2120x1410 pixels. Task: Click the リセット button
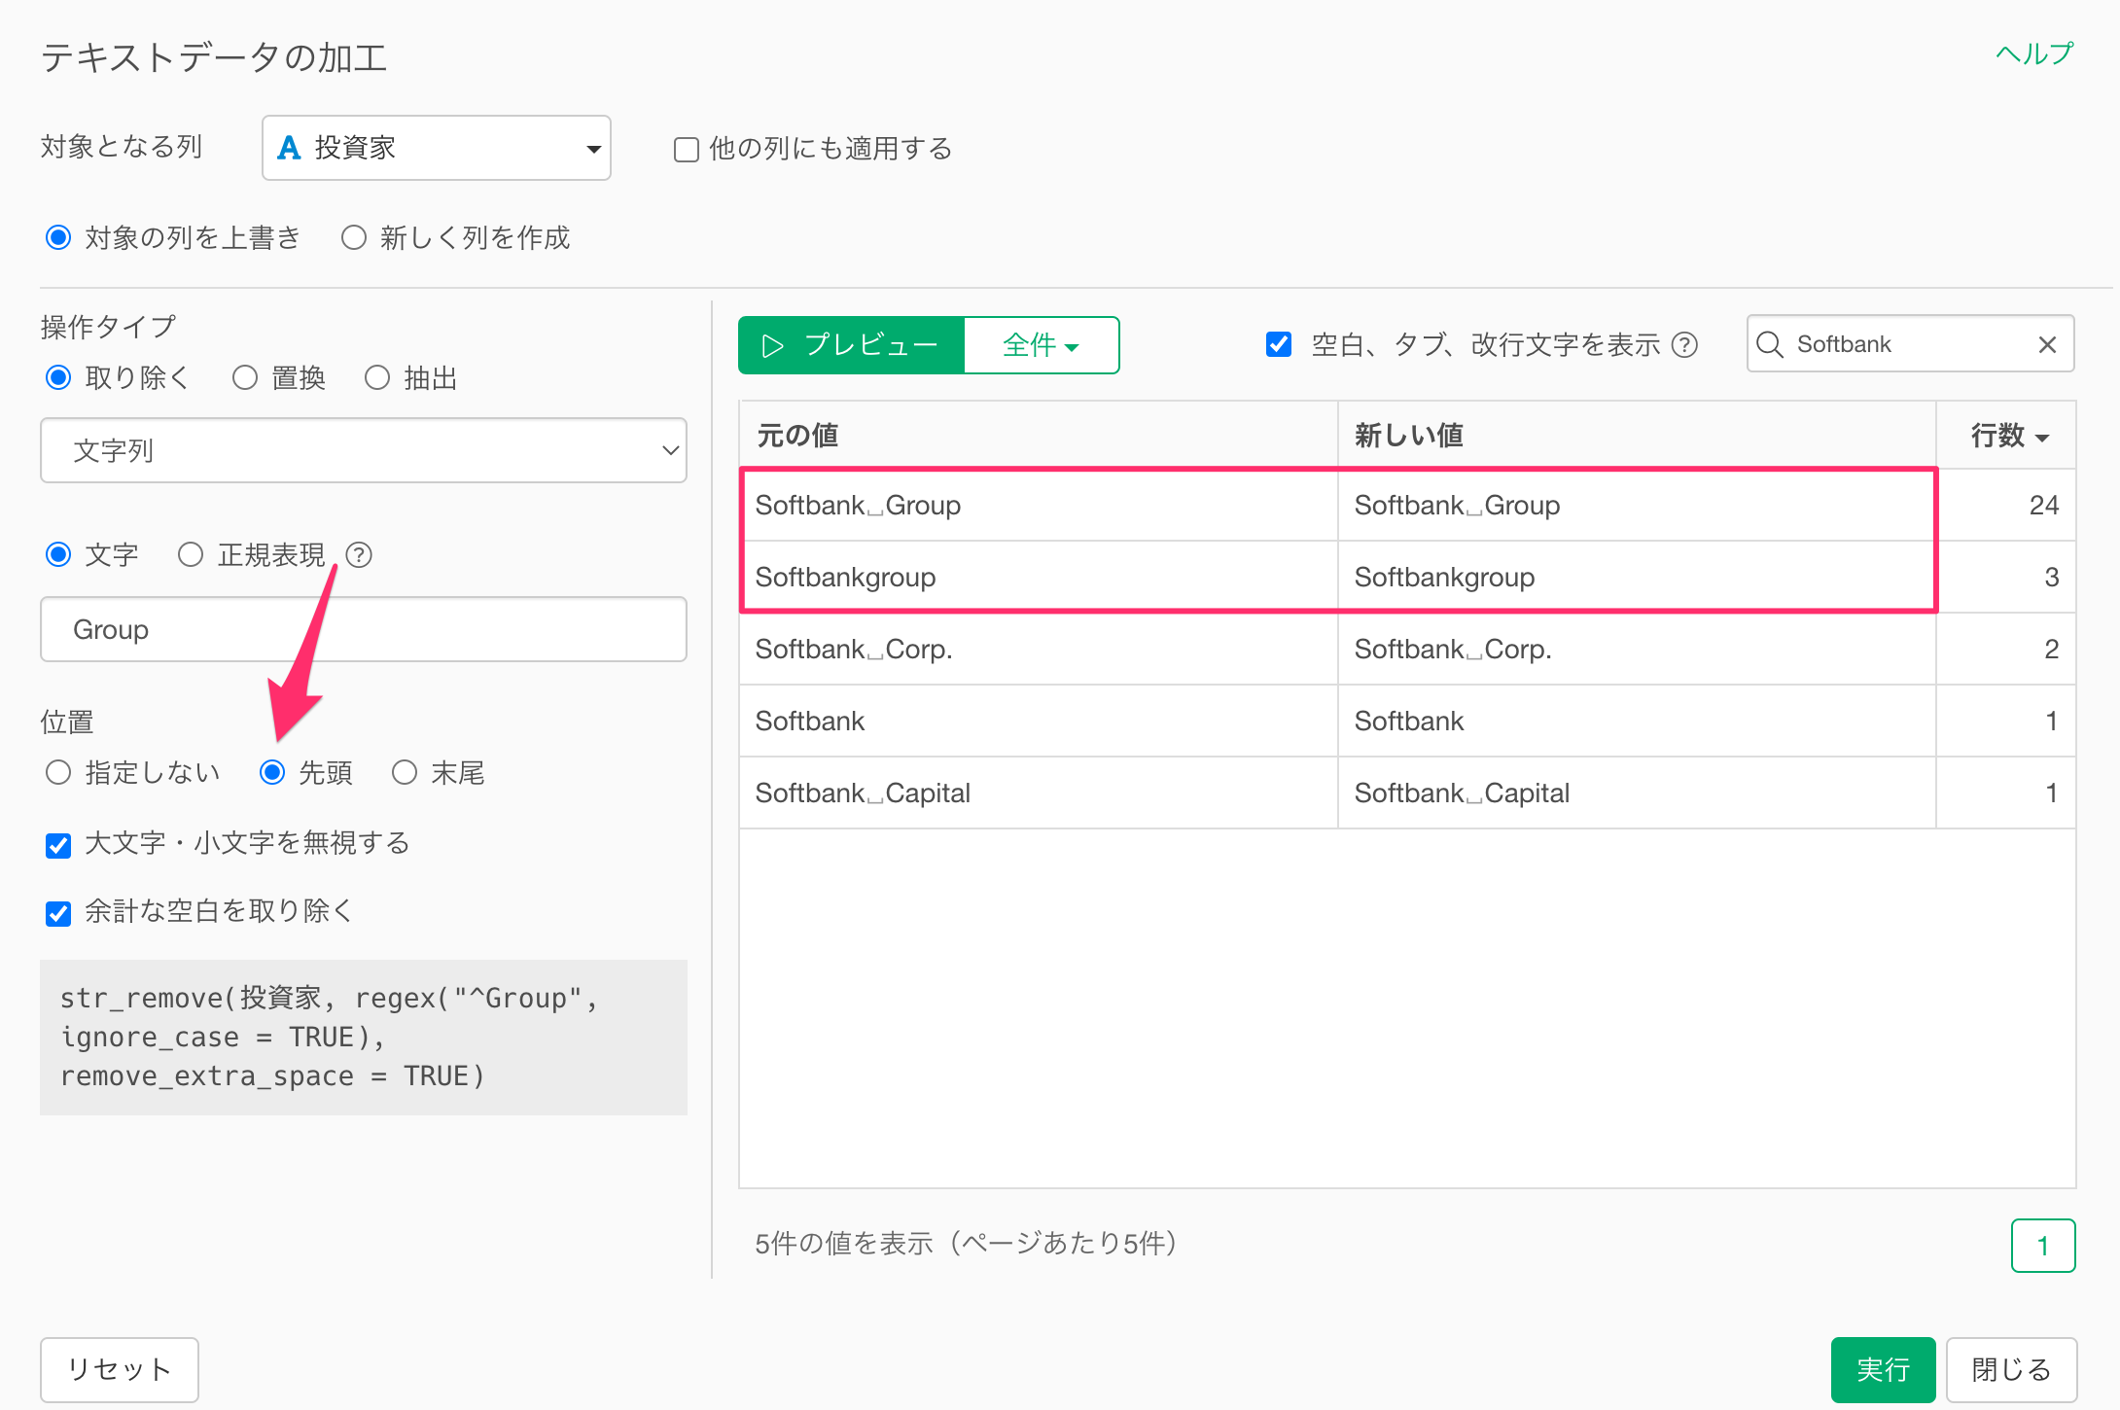(x=119, y=1369)
